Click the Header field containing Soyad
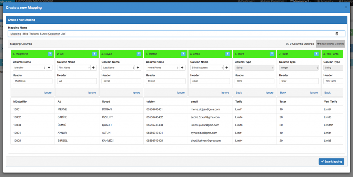 point(121,81)
